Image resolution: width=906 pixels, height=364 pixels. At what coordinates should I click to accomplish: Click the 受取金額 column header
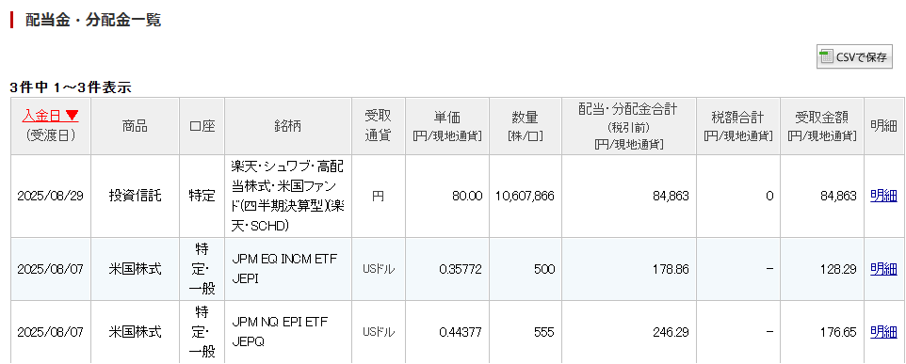[x=821, y=126]
